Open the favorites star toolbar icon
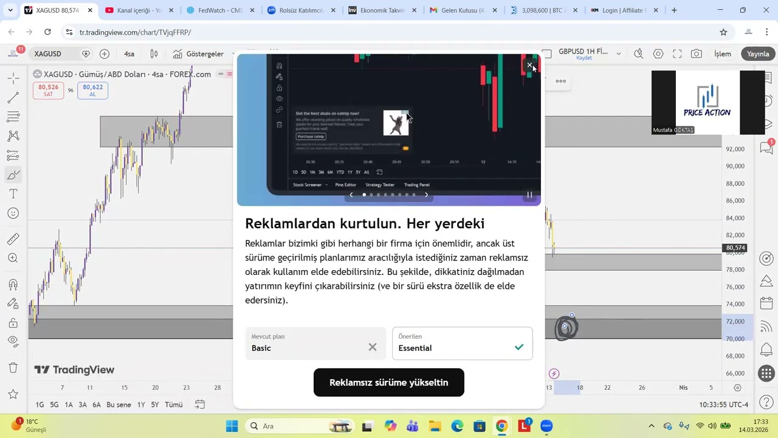778x438 pixels. coord(13,394)
